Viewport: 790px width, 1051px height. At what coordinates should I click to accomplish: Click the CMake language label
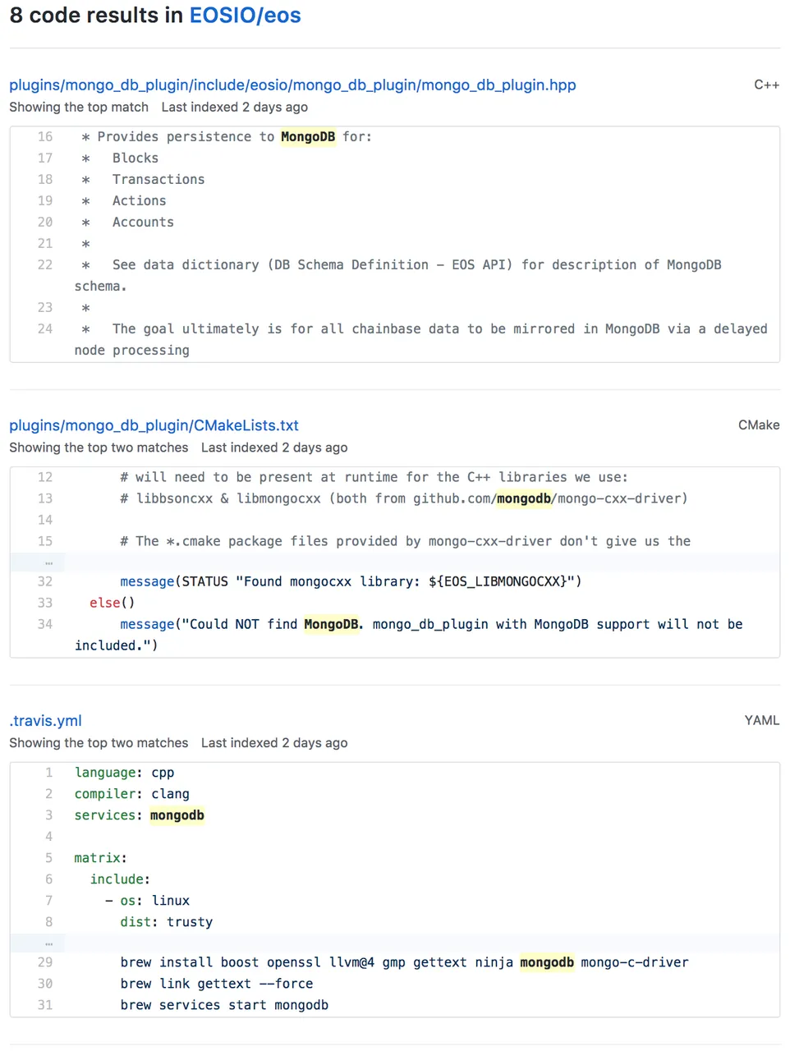click(759, 425)
